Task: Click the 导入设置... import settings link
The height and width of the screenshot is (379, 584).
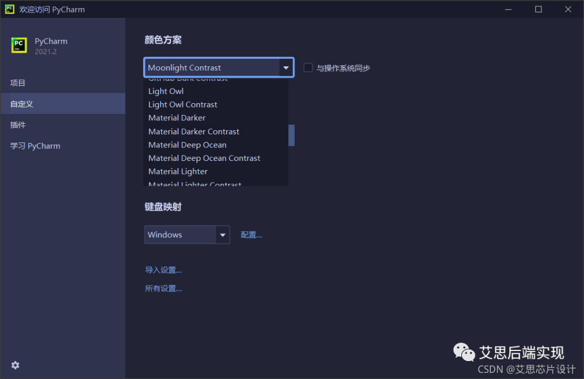Action: click(x=163, y=270)
